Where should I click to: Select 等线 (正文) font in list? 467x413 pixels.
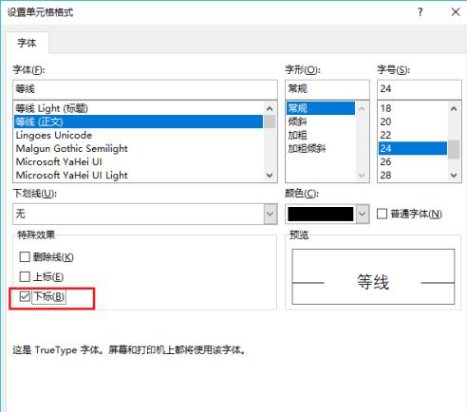pos(139,122)
